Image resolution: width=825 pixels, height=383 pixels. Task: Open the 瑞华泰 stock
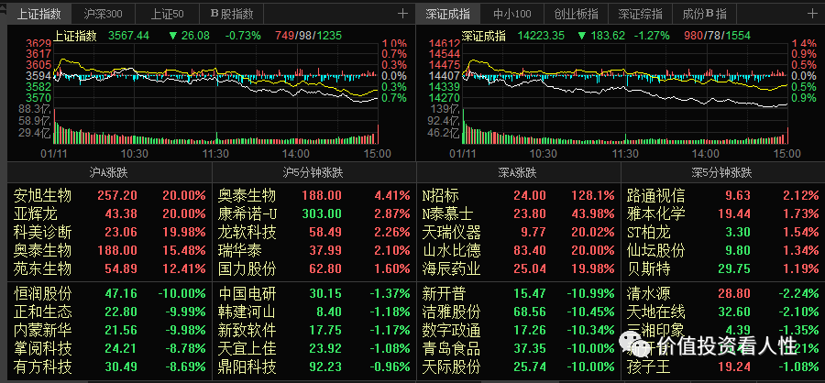coord(314,250)
